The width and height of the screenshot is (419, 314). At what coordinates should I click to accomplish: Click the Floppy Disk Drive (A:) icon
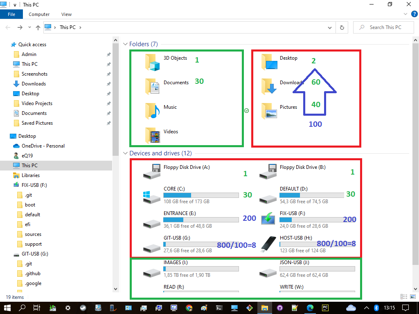click(152, 171)
